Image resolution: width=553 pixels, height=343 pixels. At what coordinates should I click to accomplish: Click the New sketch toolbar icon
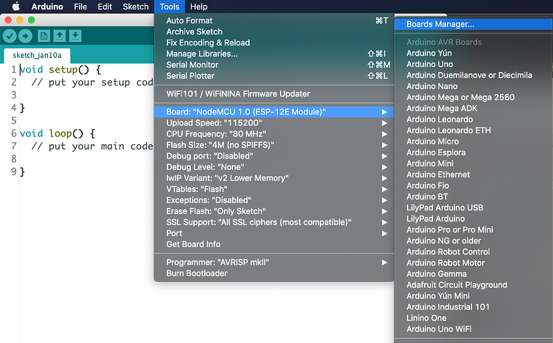click(44, 35)
